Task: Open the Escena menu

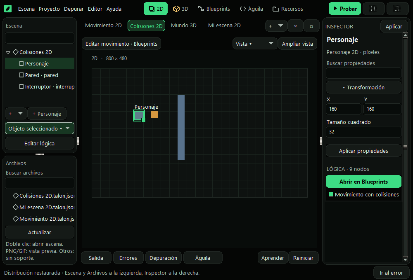Action: (26, 9)
